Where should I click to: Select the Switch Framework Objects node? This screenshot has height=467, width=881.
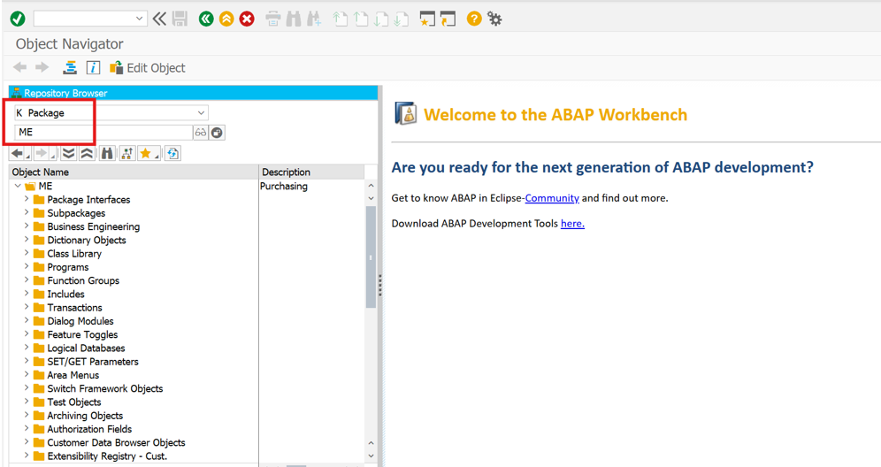point(105,388)
